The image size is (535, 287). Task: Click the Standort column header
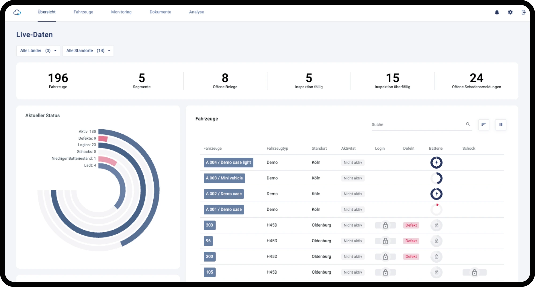319,148
